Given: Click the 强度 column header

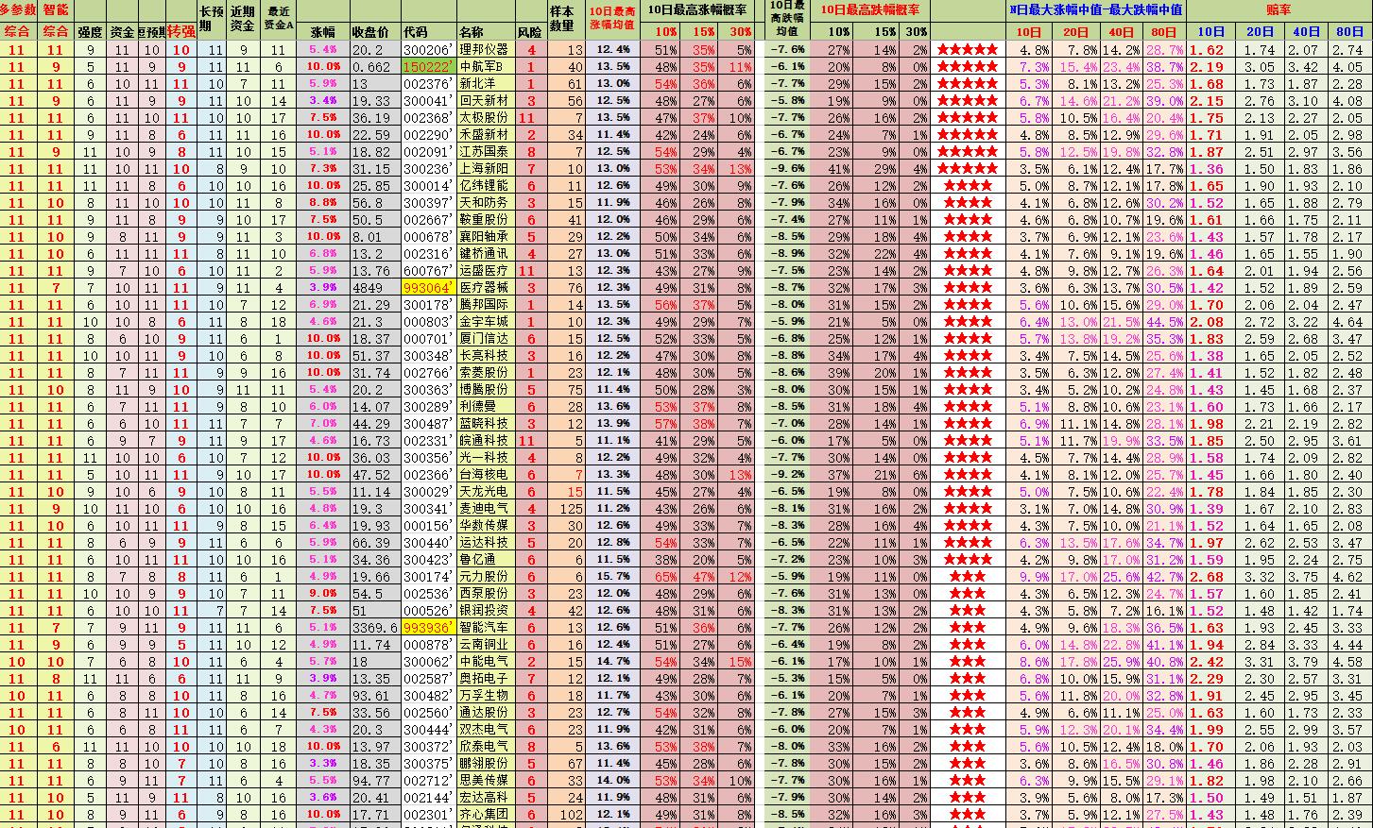Looking at the screenshot, I should tap(90, 31).
